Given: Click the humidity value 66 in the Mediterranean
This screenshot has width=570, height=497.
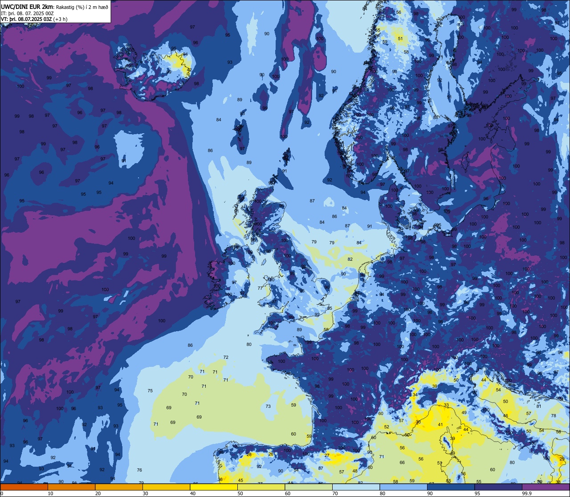Looking at the screenshot, I should (402, 463).
